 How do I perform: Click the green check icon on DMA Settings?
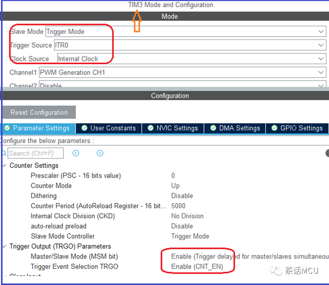[213, 128]
